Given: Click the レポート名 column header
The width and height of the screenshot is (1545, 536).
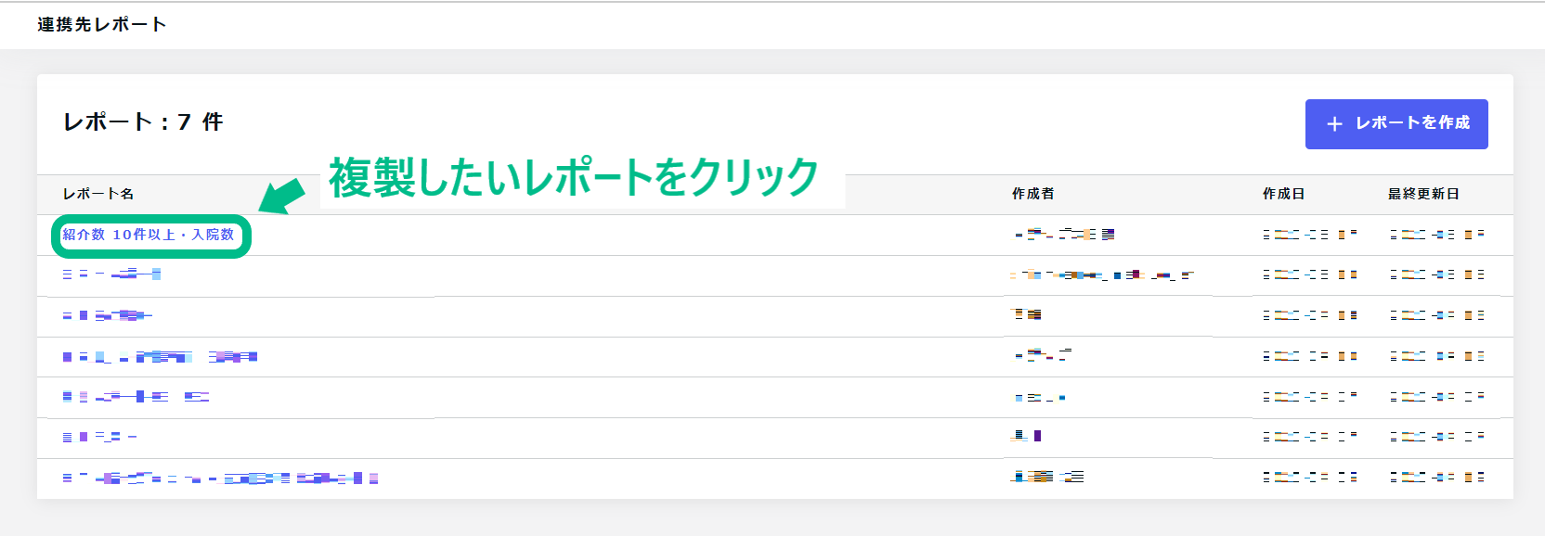Looking at the screenshot, I should click(x=98, y=194).
